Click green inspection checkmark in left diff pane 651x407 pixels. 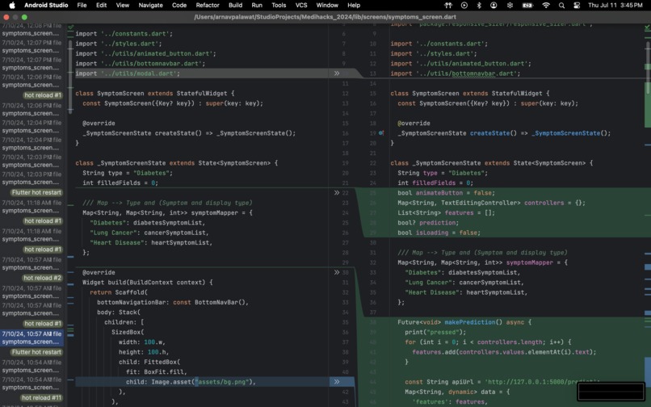pos(70,27)
